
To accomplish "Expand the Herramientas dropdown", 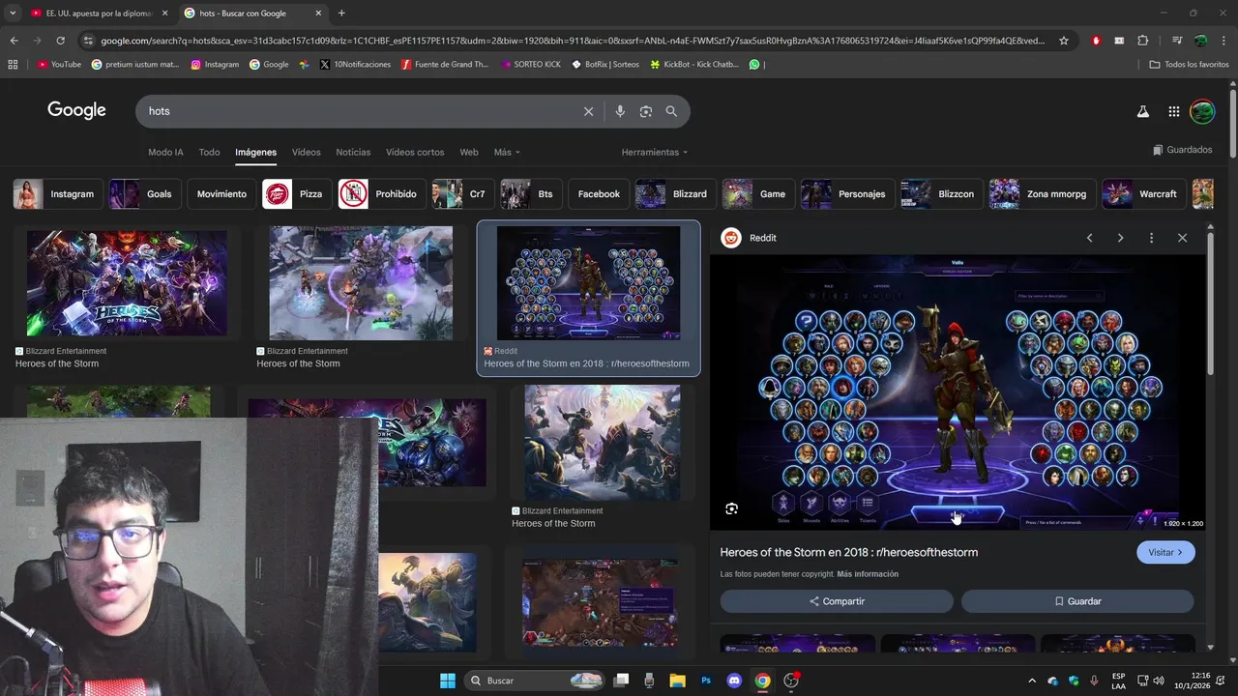I will (655, 153).
